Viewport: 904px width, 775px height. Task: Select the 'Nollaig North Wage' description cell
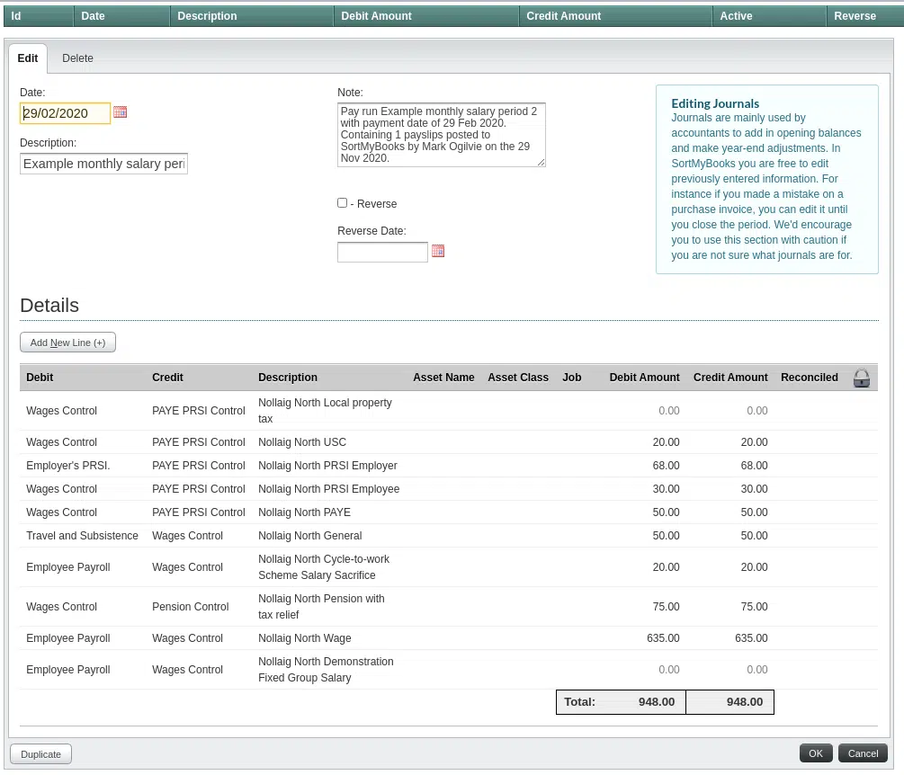(x=304, y=638)
